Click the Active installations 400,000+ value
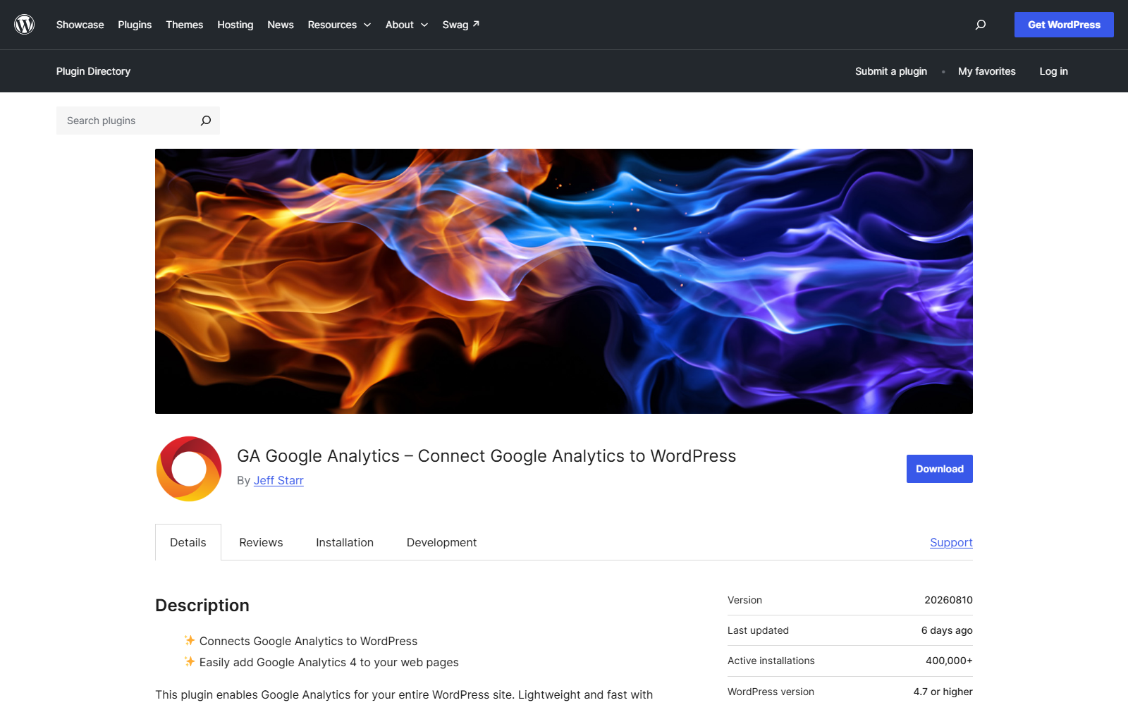This screenshot has height=705, width=1128. pyautogui.click(x=949, y=661)
